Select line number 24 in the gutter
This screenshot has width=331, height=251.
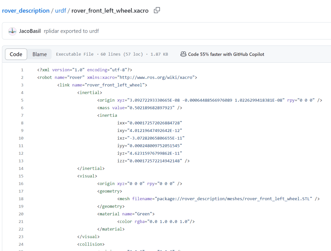(x=21, y=244)
